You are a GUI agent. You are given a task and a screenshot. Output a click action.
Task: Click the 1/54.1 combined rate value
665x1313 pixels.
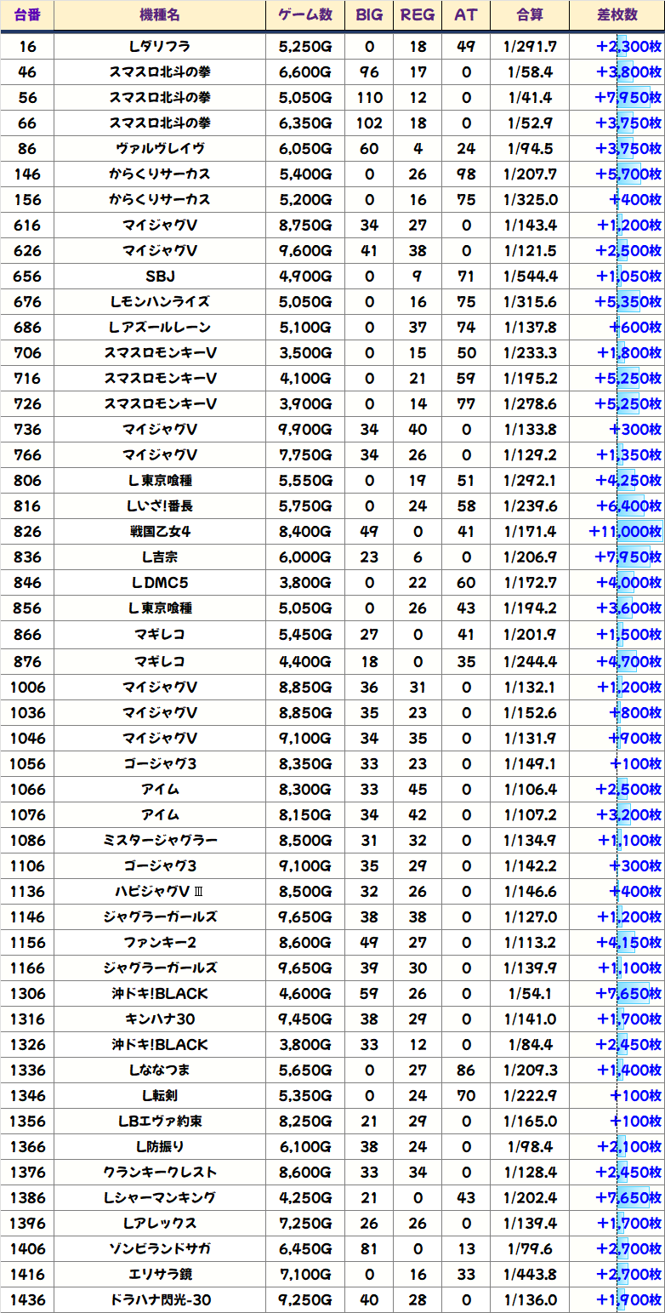[530, 994]
